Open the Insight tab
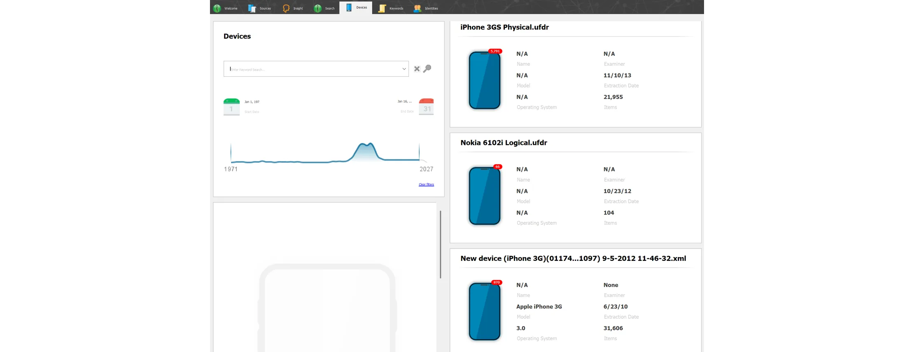 293,8
